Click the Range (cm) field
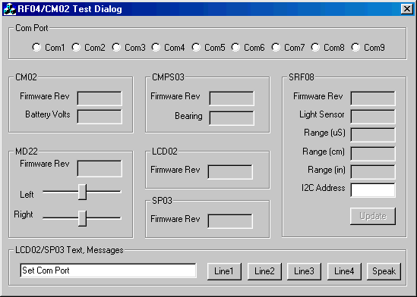Viewport: 417px width, 297px height. point(373,154)
